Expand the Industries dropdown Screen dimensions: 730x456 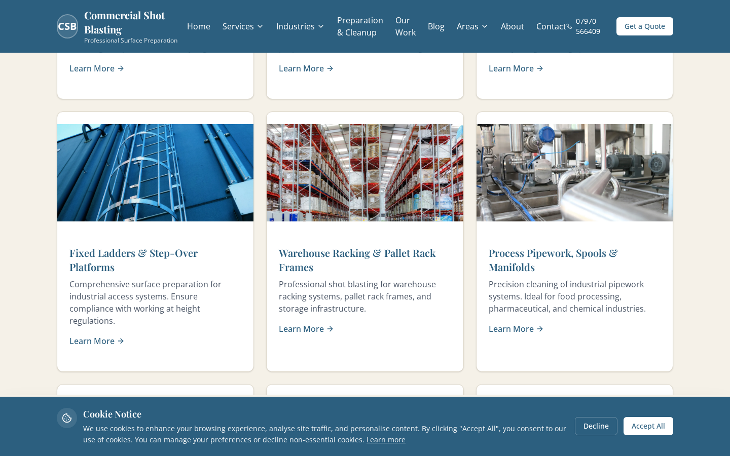click(x=300, y=26)
